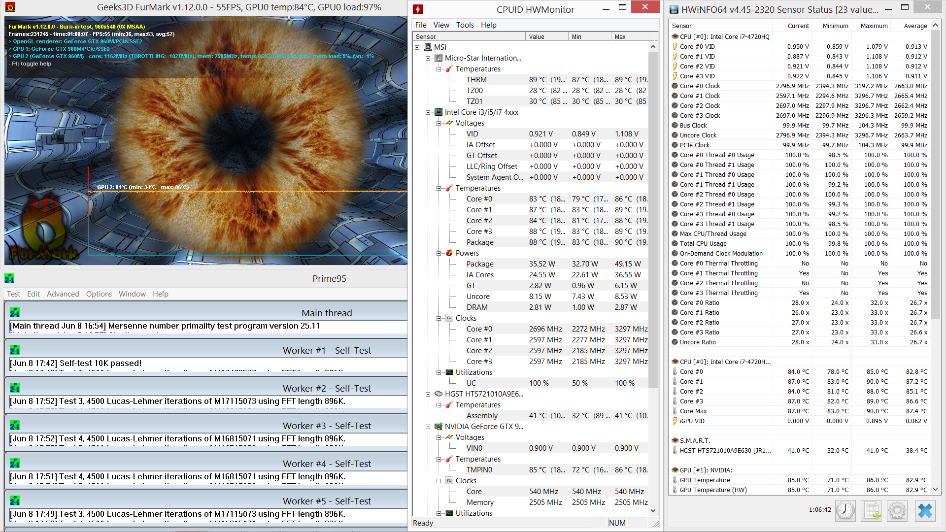Click the GPU [#1] NVIDIA group icon in HWiNFO64

[x=675, y=470]
